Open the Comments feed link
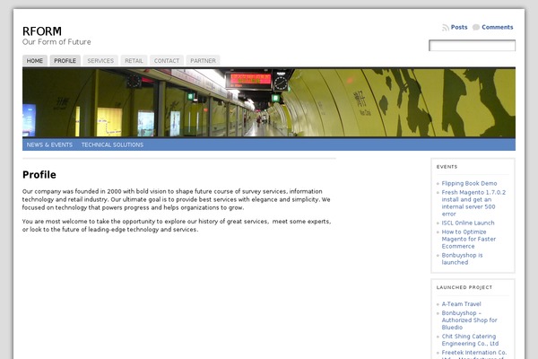 497,27
